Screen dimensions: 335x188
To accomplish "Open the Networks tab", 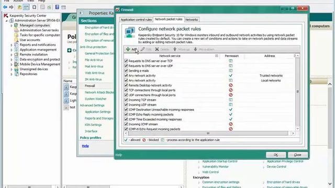I will pos(192,20).
